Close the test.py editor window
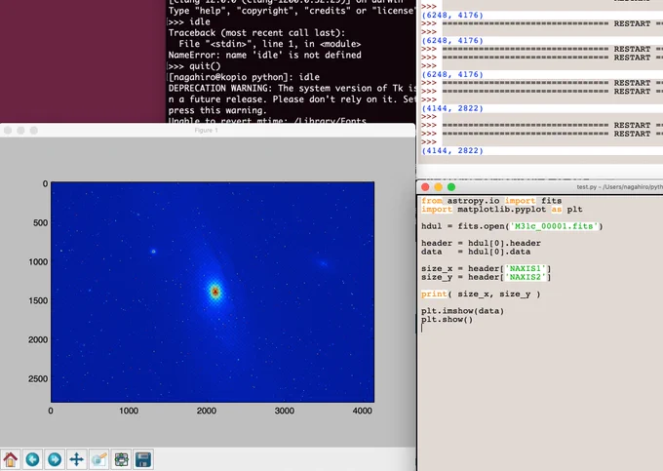This screenshot has height=471, width=663. (425, 187)
